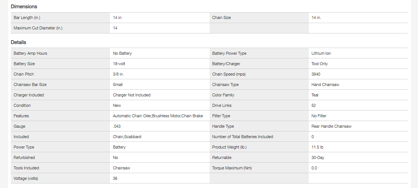The width and height of the screenshot is (418, 188).
Task: Select the Drive Links value 52
Action: (x=314, y=105)
